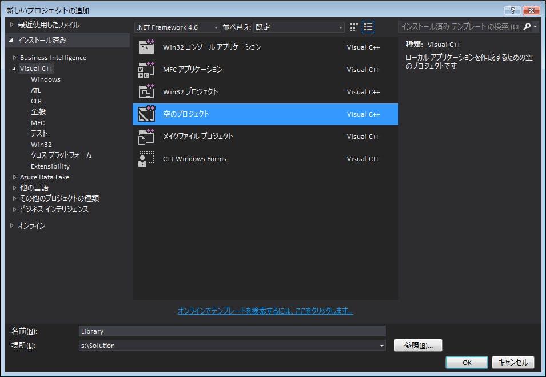
Task: Select the 全般 category
Action: pyautogui.click(x=38, y=111)
